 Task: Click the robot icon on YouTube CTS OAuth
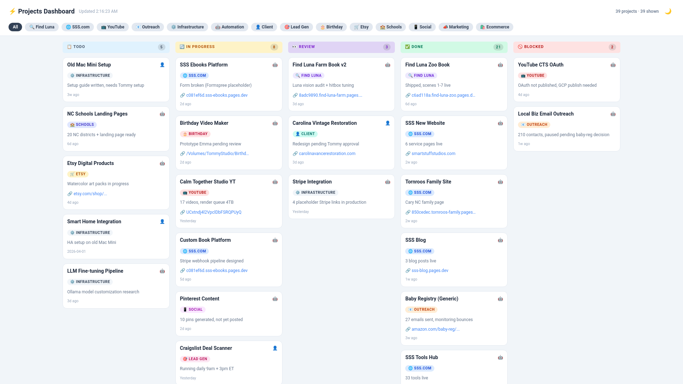tap(613, 65)
